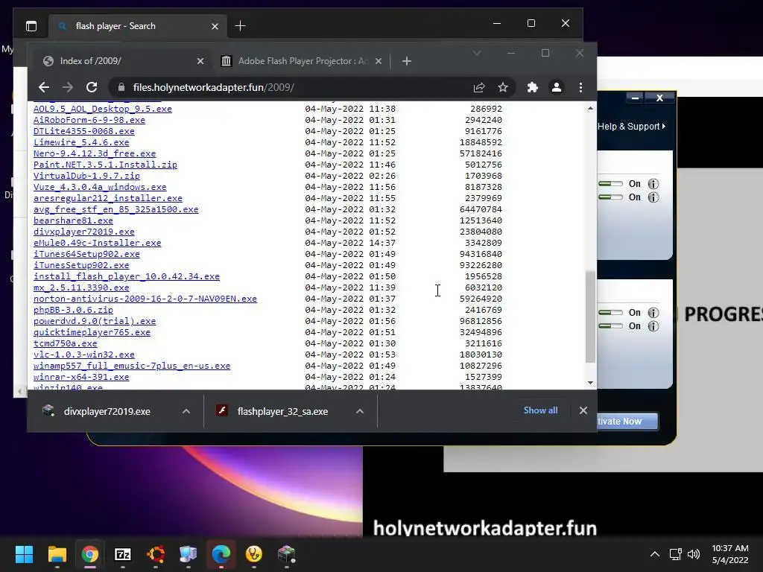Open Edge tab actions menu icon
The image size is (763, 572).
[31, 26]
